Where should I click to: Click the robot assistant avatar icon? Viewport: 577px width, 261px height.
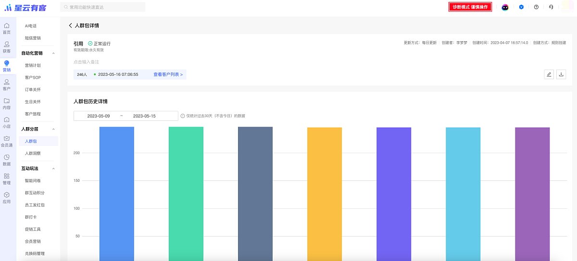tap(505, 7)
